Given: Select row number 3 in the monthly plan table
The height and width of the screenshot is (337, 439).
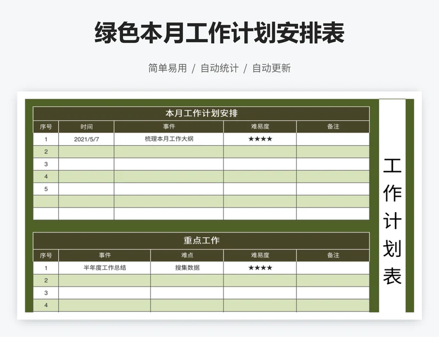Looking at the screenshot, I should point(46,164).
